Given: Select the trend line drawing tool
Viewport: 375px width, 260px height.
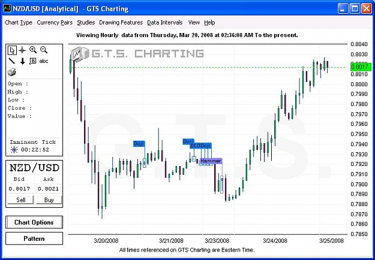Looking at the screenshot, I should click(x=12, y=61).
